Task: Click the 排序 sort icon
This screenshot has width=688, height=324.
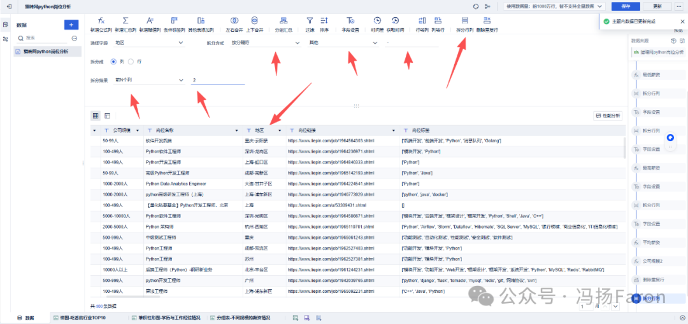Action: [324, 20]
